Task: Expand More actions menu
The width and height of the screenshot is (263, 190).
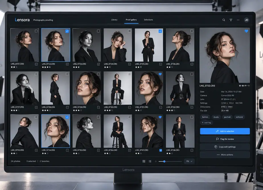Action: pos(225,155)
